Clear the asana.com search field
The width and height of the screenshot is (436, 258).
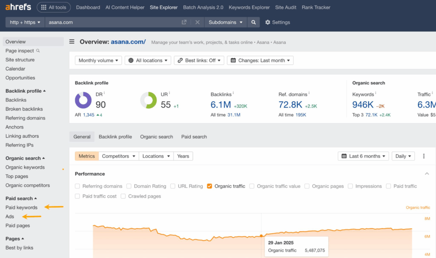(x=198, y=22)
